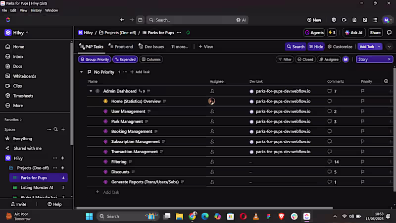Toggle the Assignee filter
This screenshot has width=396, height=223.
click(329, 59)
